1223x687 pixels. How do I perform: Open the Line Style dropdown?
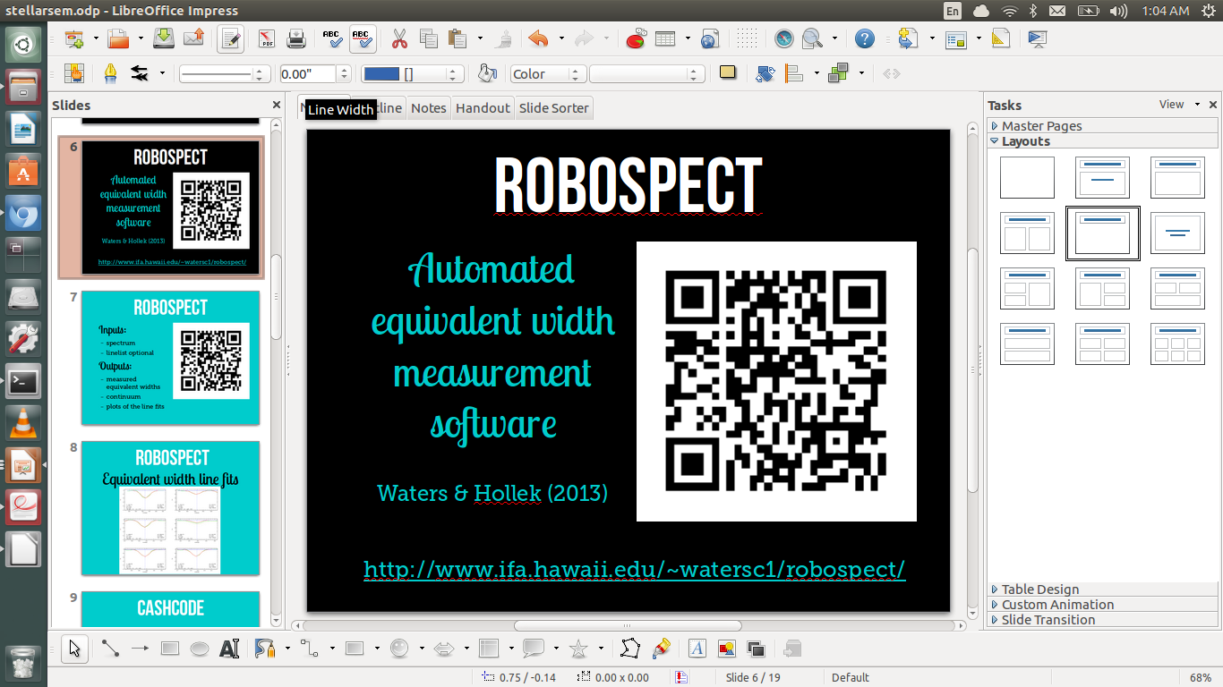click(x=225, y=74)
